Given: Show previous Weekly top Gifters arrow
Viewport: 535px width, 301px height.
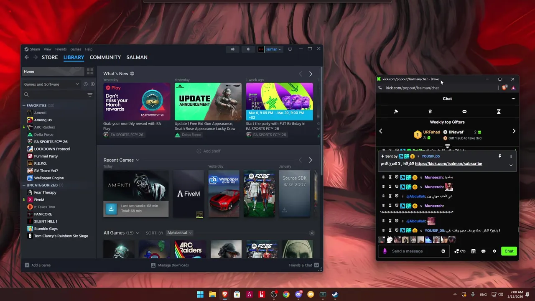Looking at the screenshot, I should pyautogui.click(x=381, y=131).
